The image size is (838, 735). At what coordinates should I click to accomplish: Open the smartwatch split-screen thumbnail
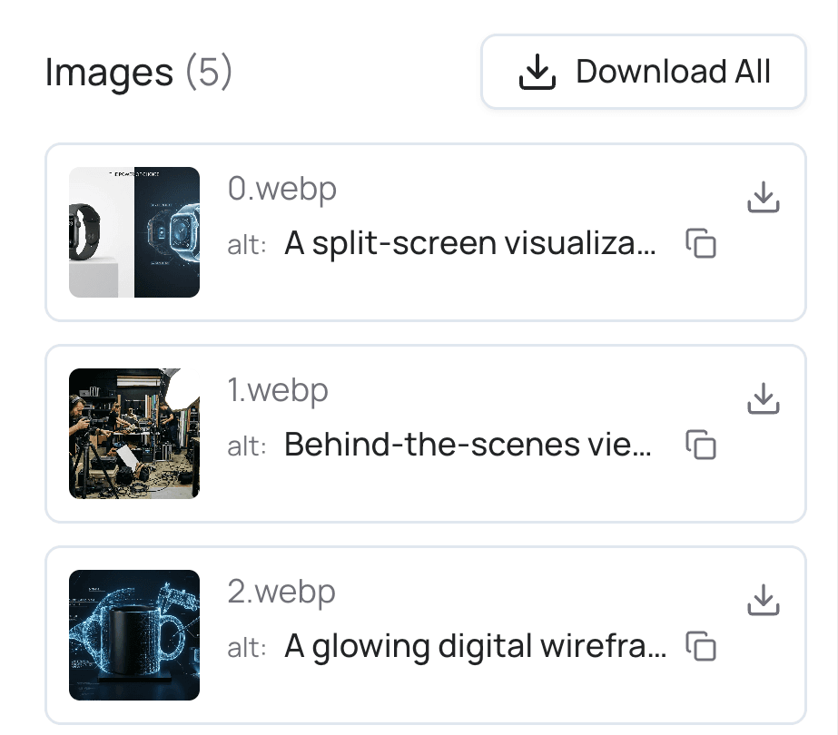pyautogui.click(x=133, y=233)
